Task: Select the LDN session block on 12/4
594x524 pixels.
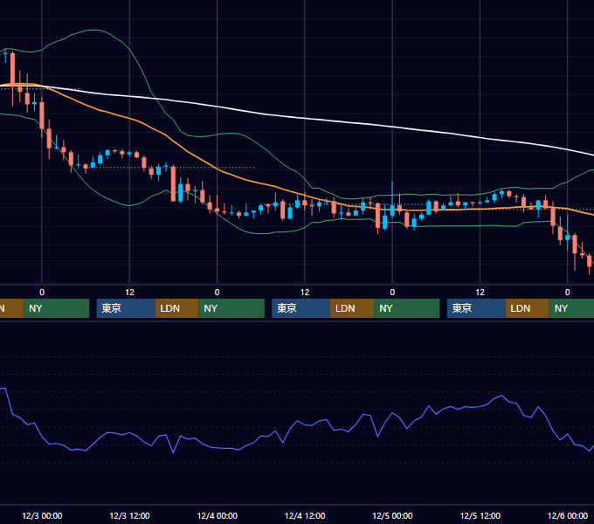Action: 352,308
